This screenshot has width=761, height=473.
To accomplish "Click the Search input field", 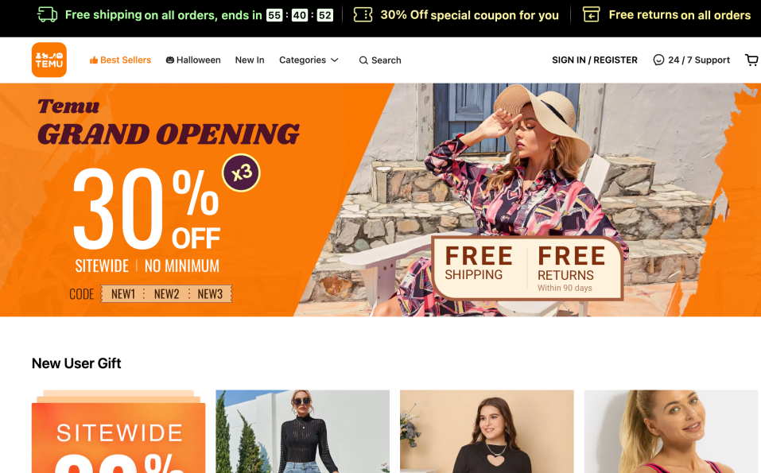I will pos(380,60).
